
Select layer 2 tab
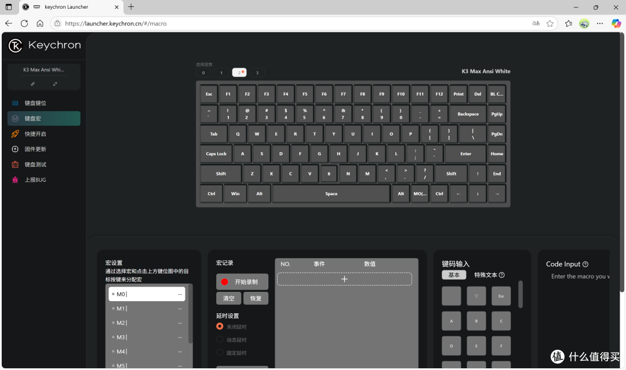tap(239, 72)
